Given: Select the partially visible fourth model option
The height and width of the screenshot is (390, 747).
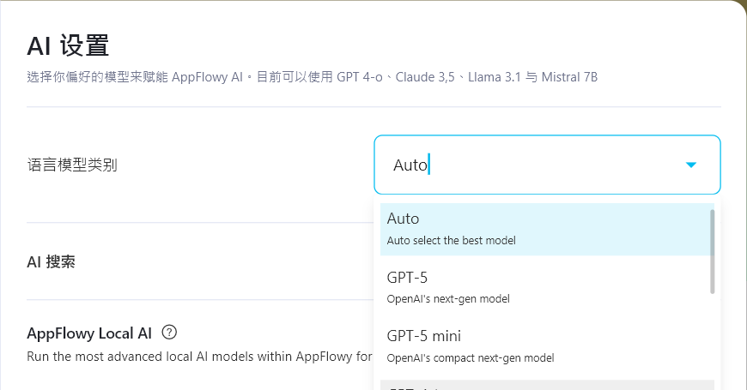Looking at the screenshot, I should (545, 386).
